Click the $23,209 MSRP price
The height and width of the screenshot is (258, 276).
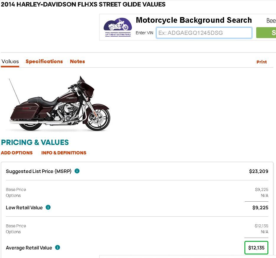[259, 171]
